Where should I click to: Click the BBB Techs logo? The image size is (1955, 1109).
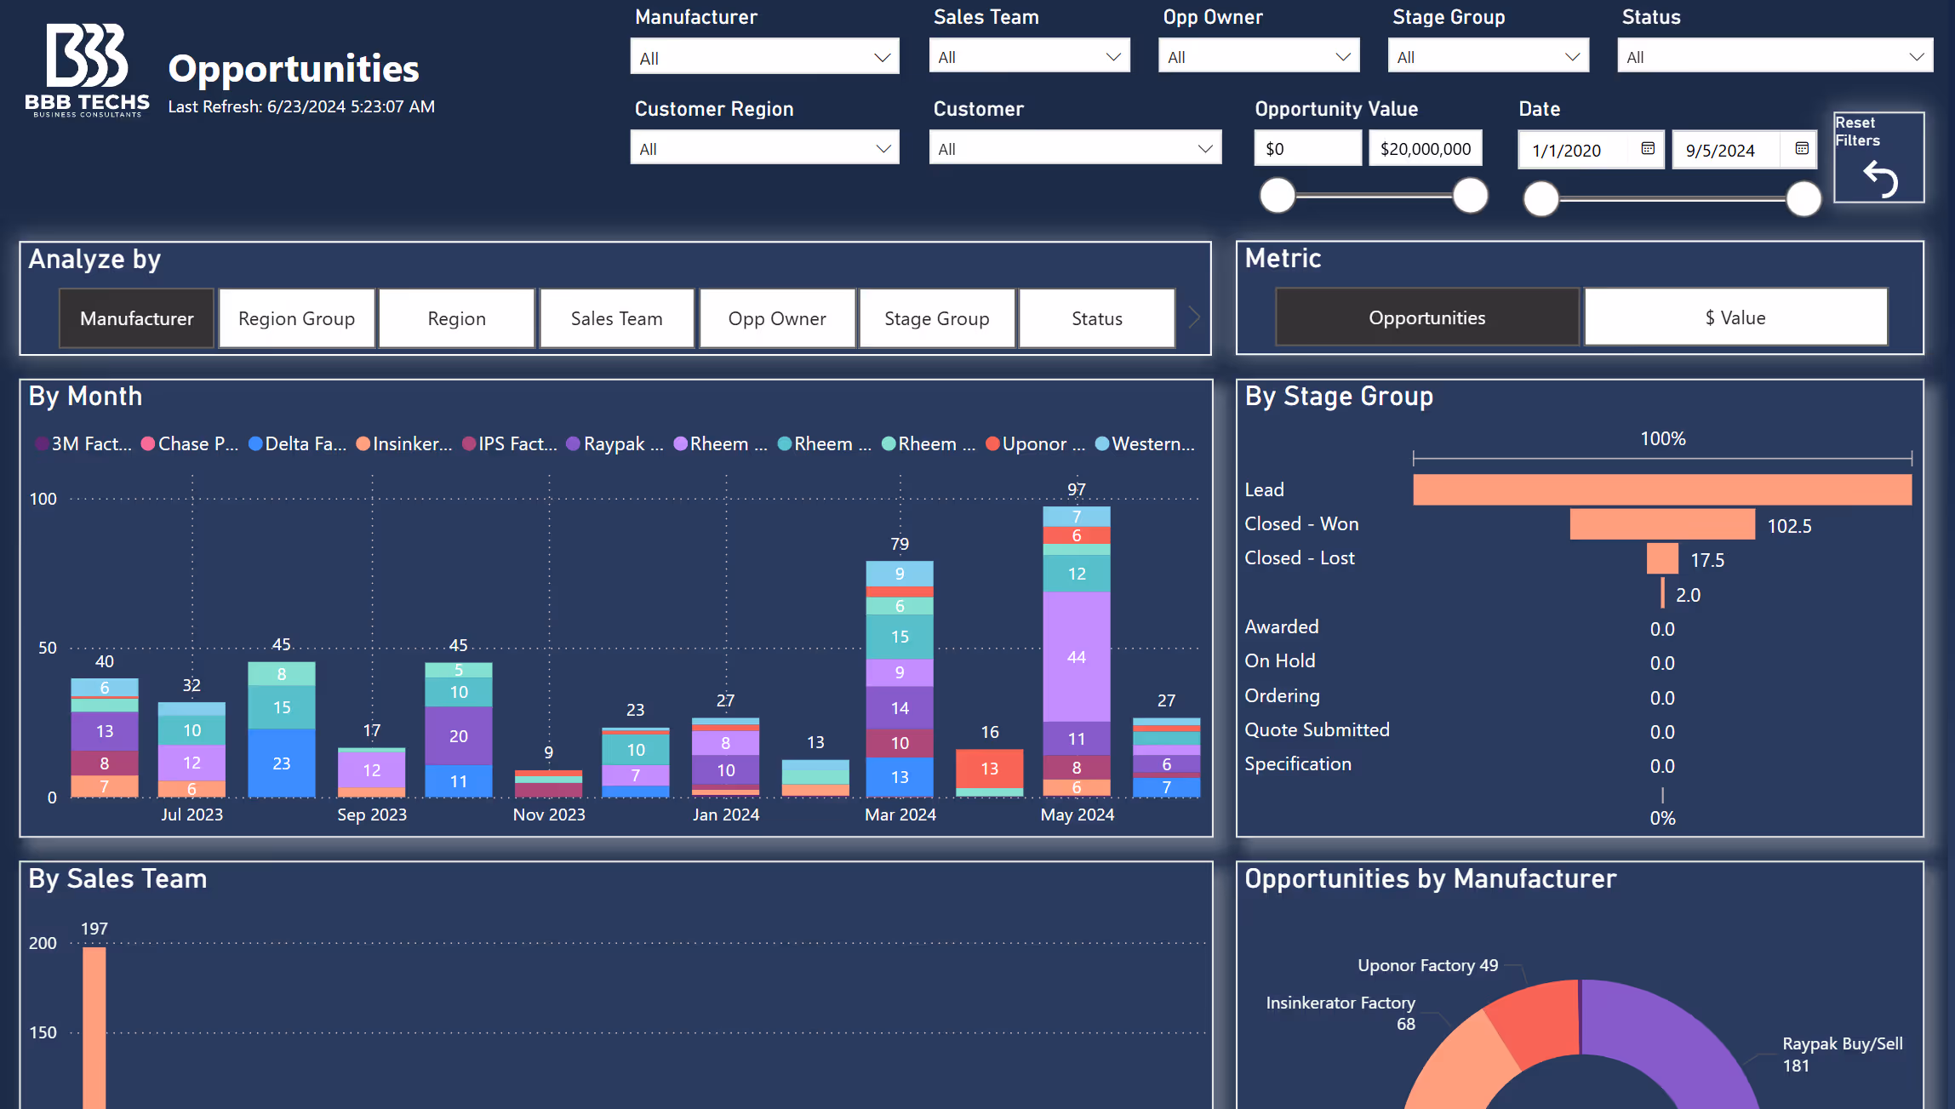(x=87, y=70)
